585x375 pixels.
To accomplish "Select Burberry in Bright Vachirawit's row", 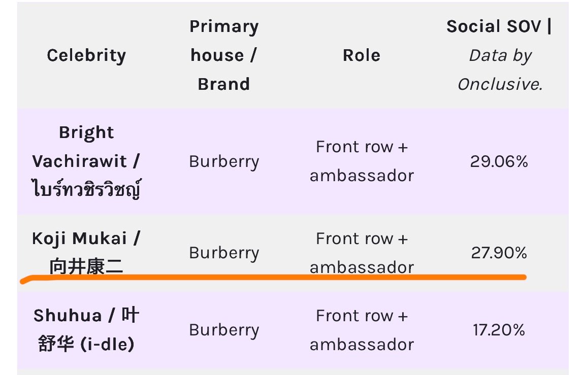I will click(224, 162).
